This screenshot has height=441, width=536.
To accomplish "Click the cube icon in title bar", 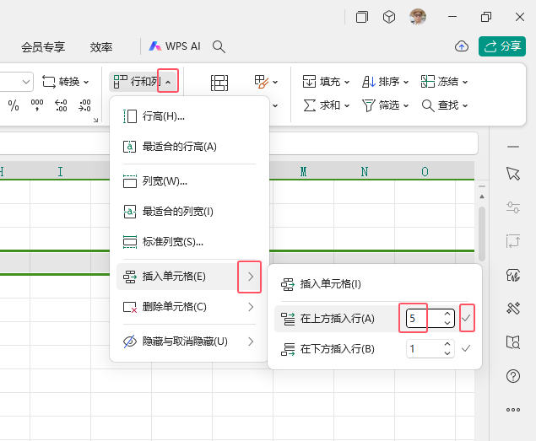I will [x=389, y=17].
